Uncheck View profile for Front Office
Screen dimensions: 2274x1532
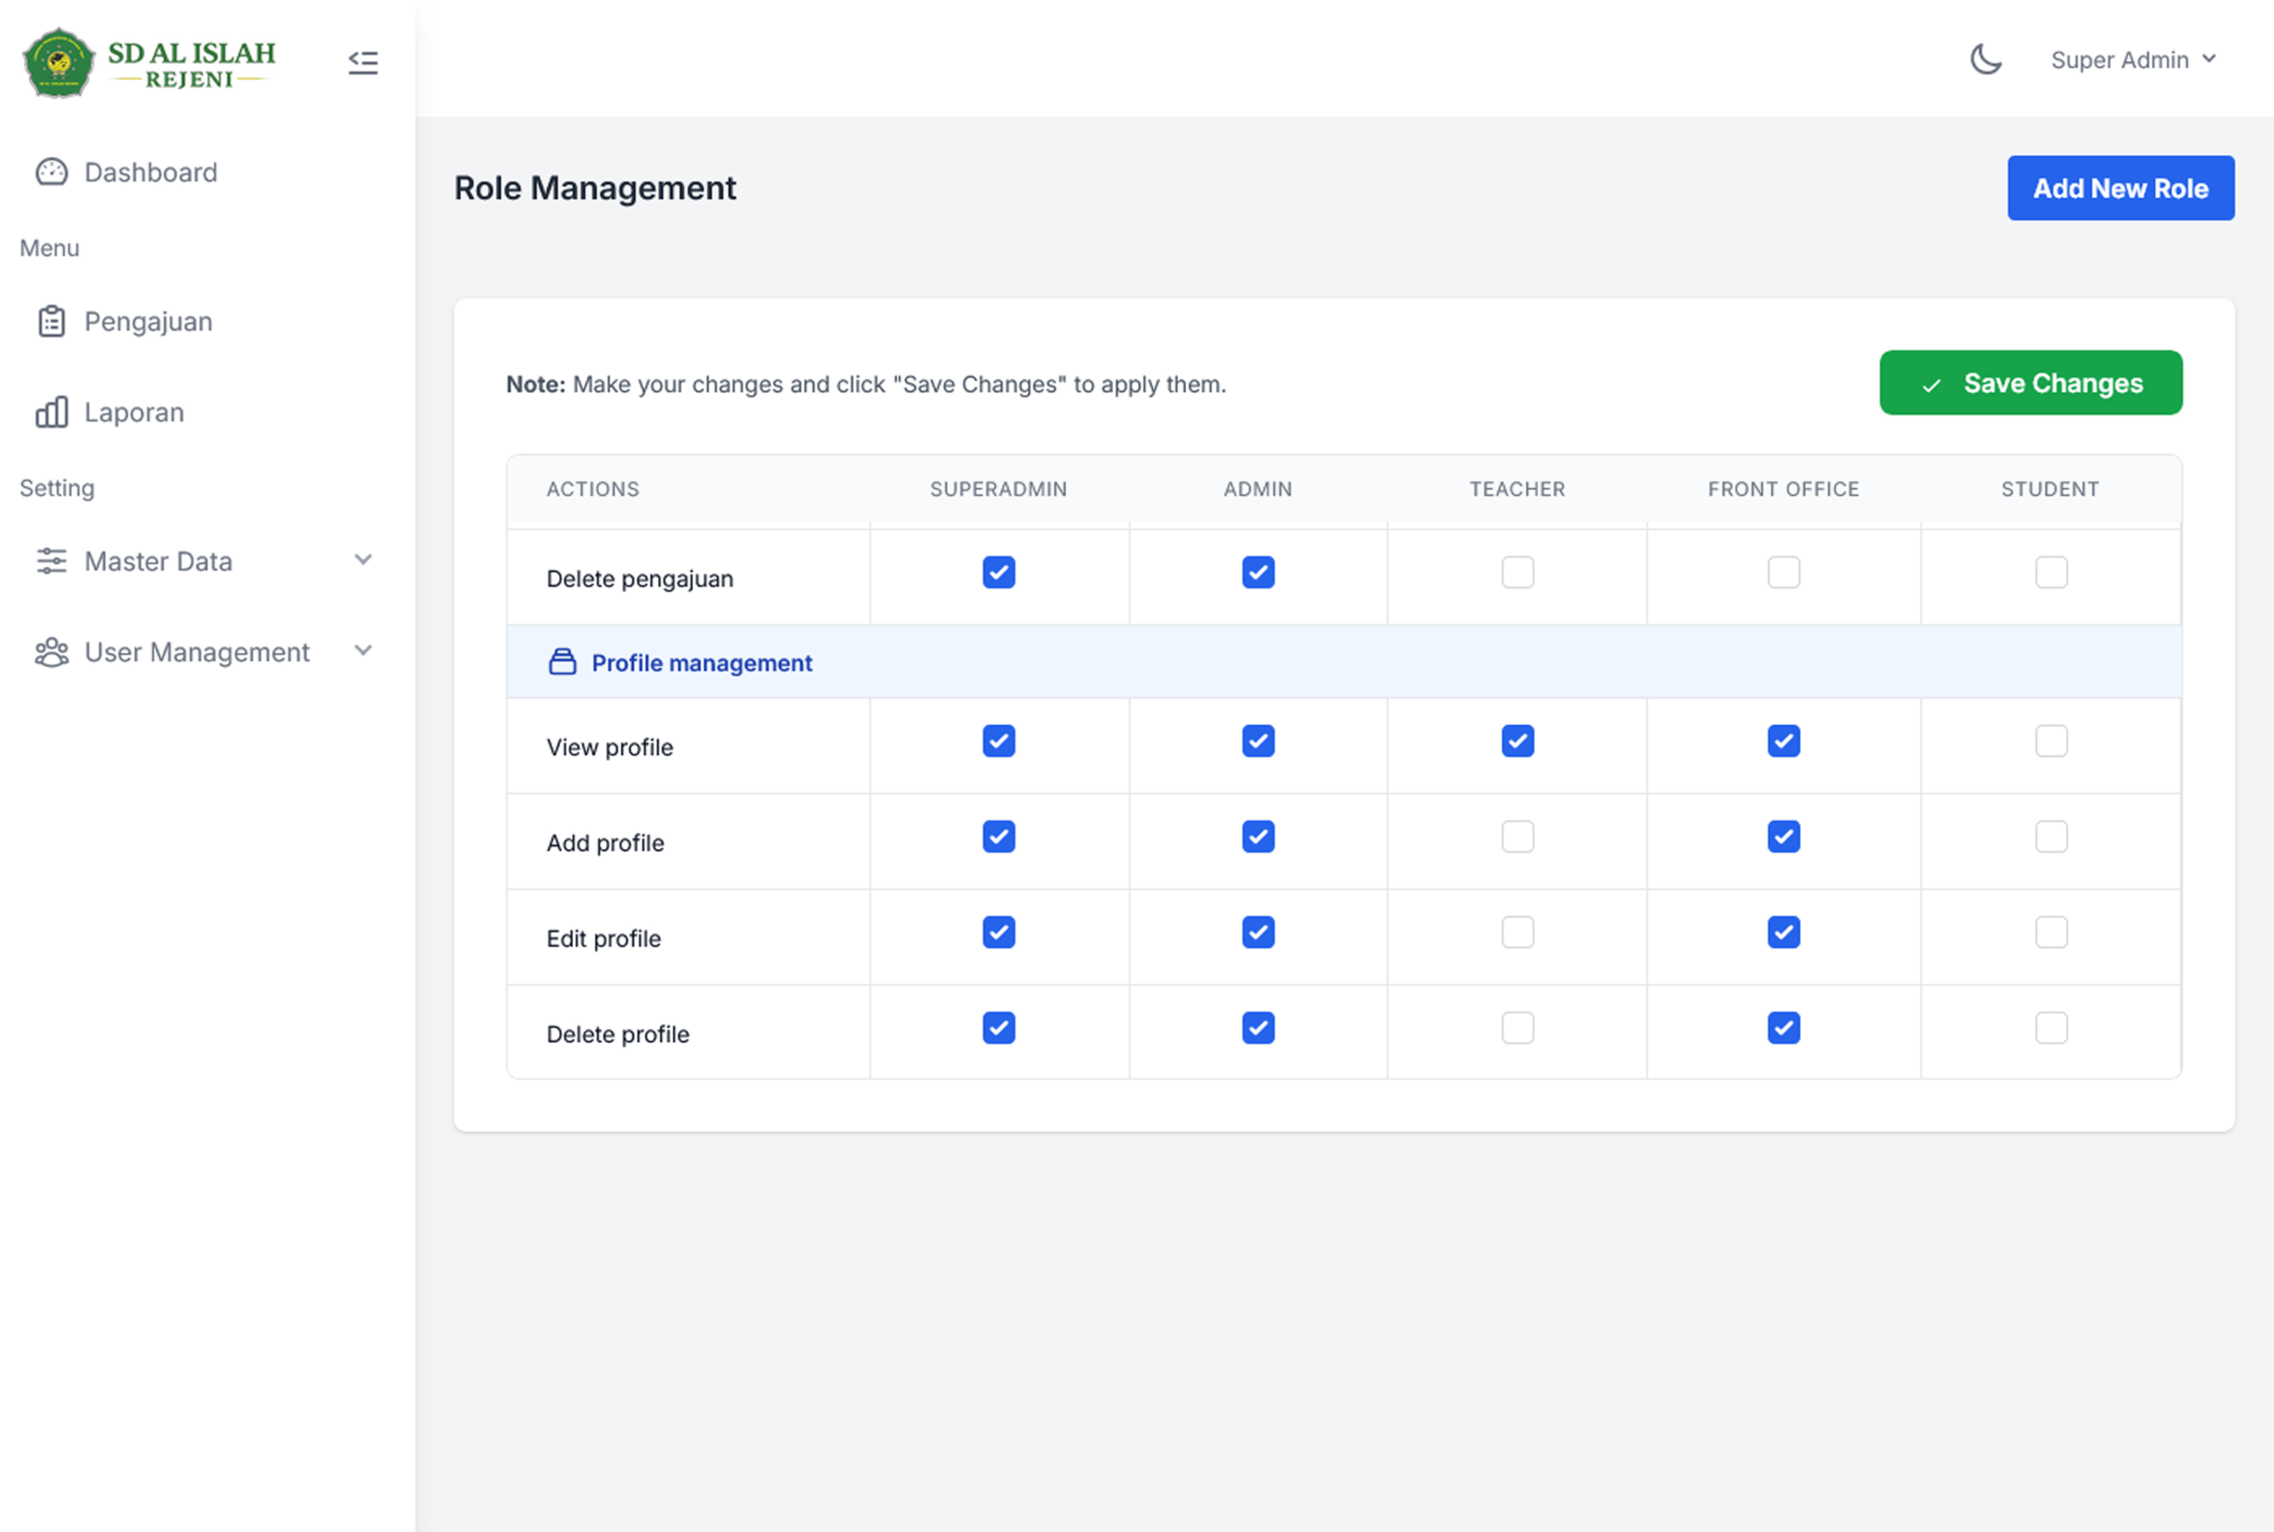click(x=1783, y=742)
